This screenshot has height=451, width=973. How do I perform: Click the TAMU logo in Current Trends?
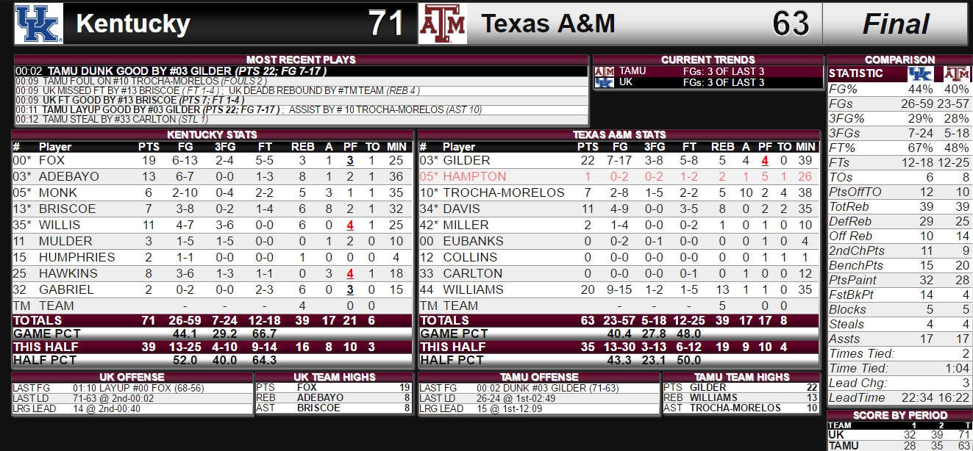pos(604,71)
